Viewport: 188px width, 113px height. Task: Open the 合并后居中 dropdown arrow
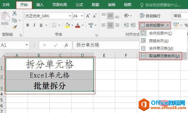[168, 25]
